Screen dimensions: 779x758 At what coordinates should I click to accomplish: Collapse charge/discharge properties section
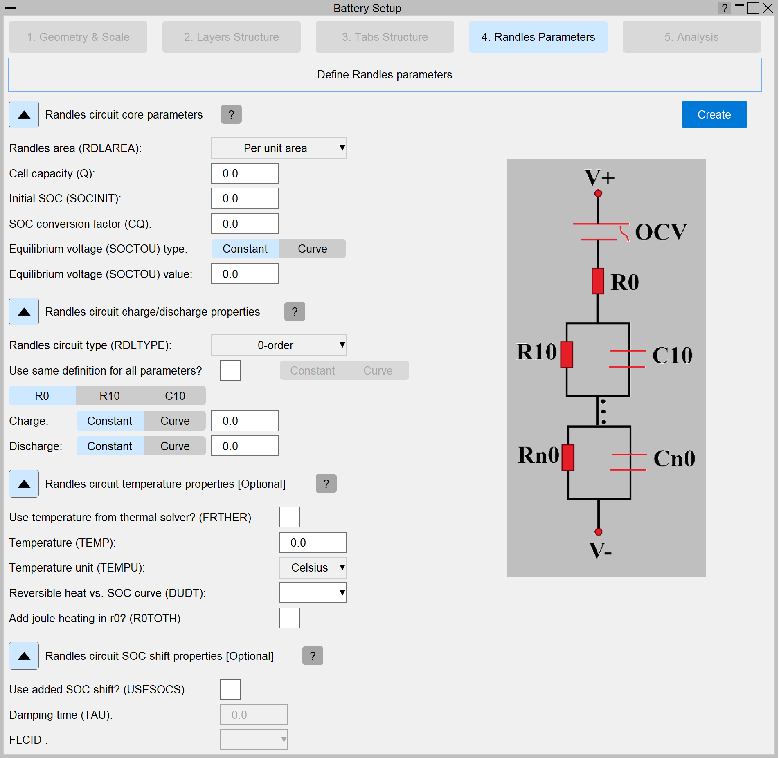click(x=24, y=312)
